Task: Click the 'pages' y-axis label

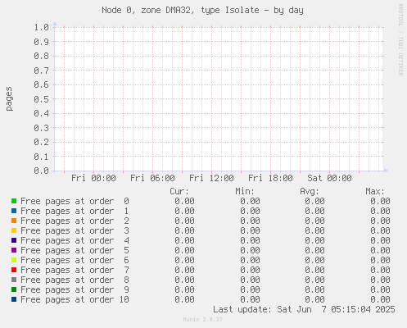Action: coord(9,99)
